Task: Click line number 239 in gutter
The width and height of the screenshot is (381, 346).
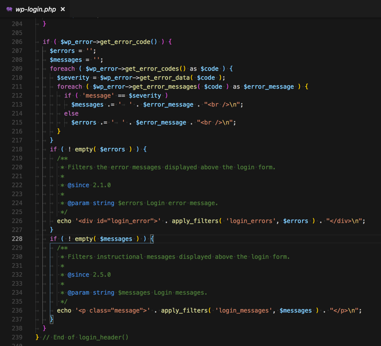Action: (17, 337)
